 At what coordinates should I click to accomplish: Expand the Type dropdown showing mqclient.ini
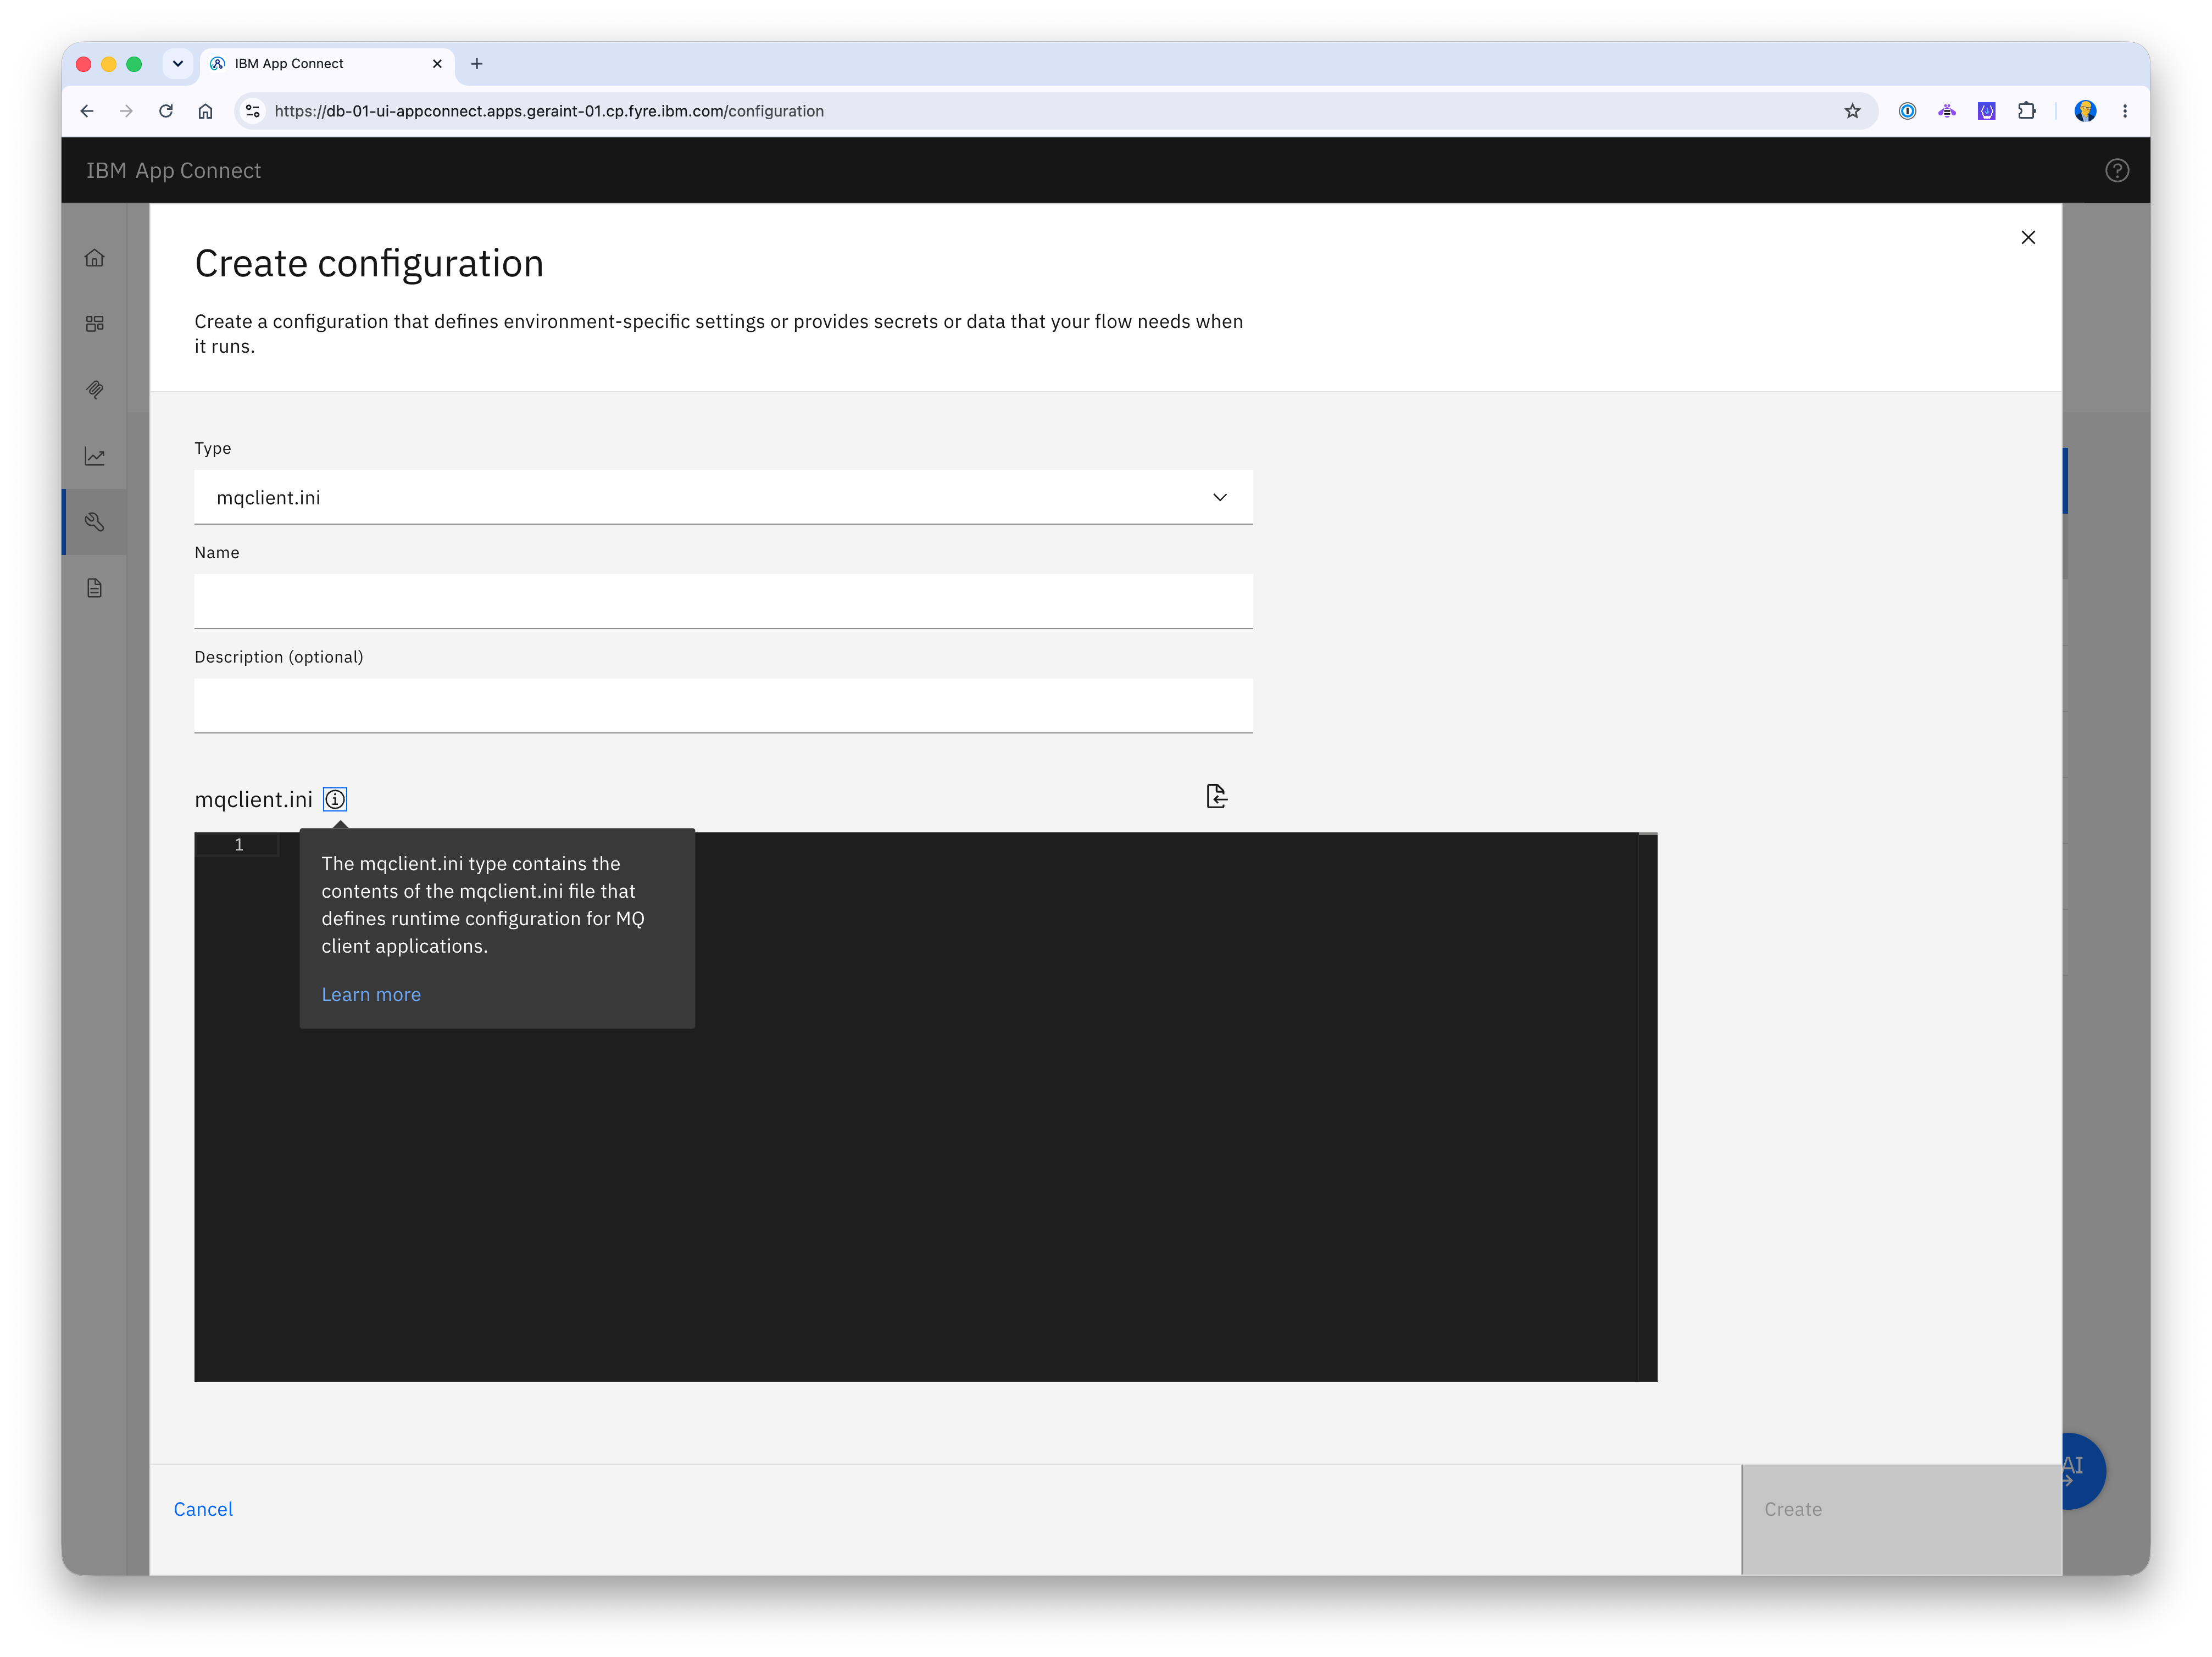[723, 497]
